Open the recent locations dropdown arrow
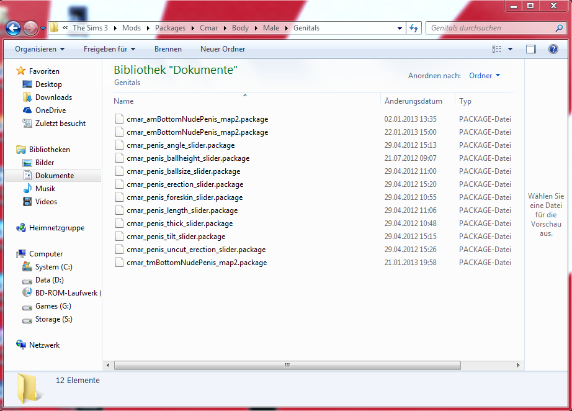Image resolution: width=572 pixels, height=411 pixels. (x=43, y=28)
